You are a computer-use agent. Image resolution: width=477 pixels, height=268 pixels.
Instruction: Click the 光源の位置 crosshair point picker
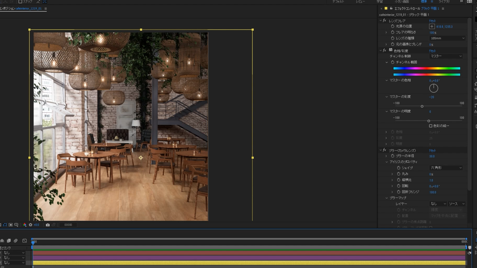pos(432,27)
